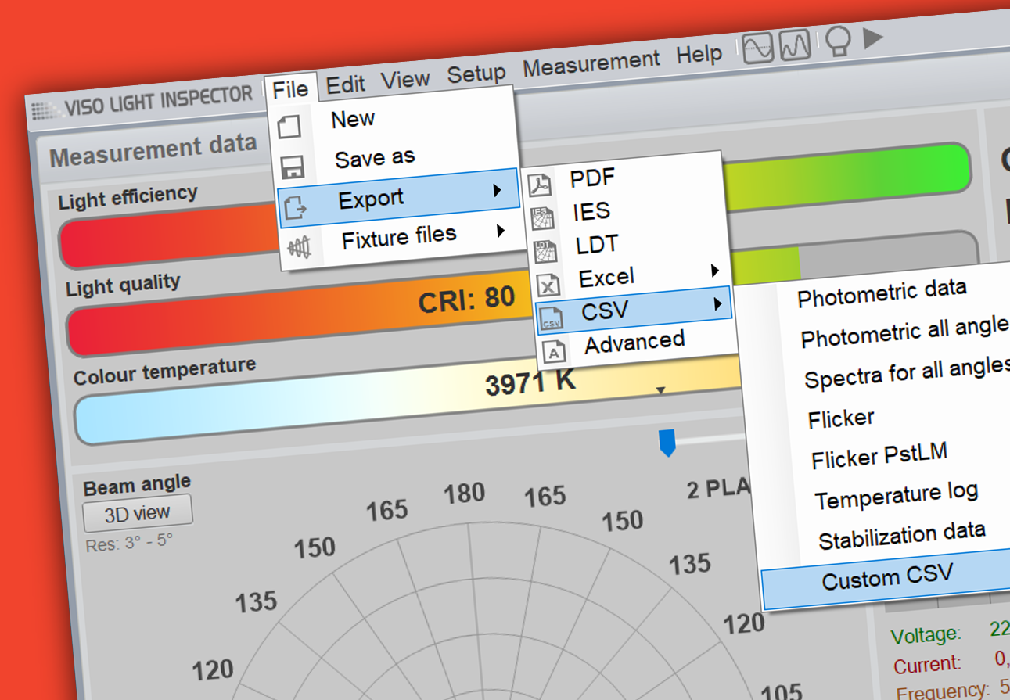The height and width of the screenshot is (700, 1010).
Task: Open the Setup menu
Action: click(476, 75)
